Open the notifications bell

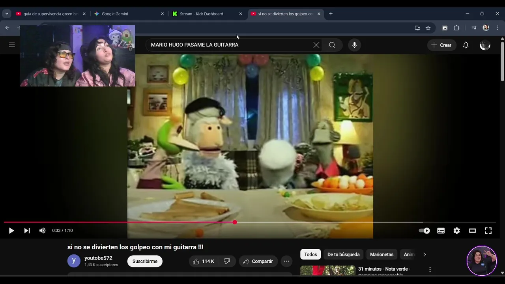coord(466,45)
